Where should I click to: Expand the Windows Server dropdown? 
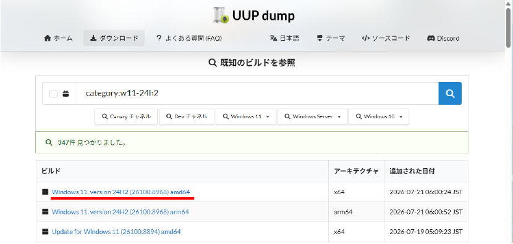coord(312,116)
